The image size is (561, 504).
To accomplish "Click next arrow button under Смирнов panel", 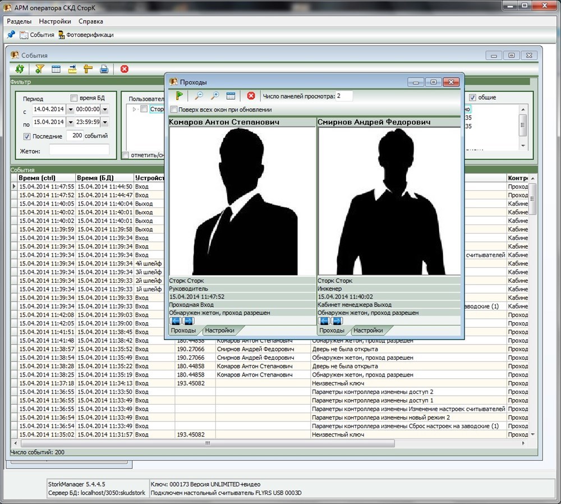I will click(337, 321).
